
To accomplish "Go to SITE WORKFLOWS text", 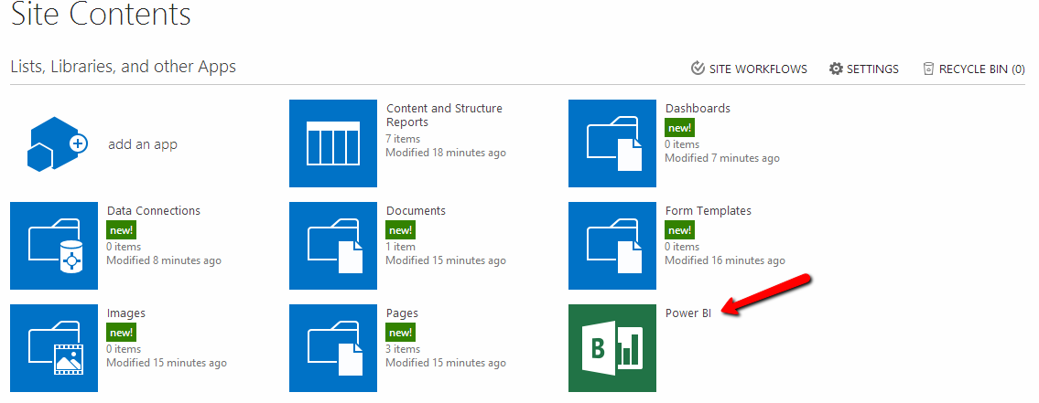I will pyautogui.click(x=758, y=69).
